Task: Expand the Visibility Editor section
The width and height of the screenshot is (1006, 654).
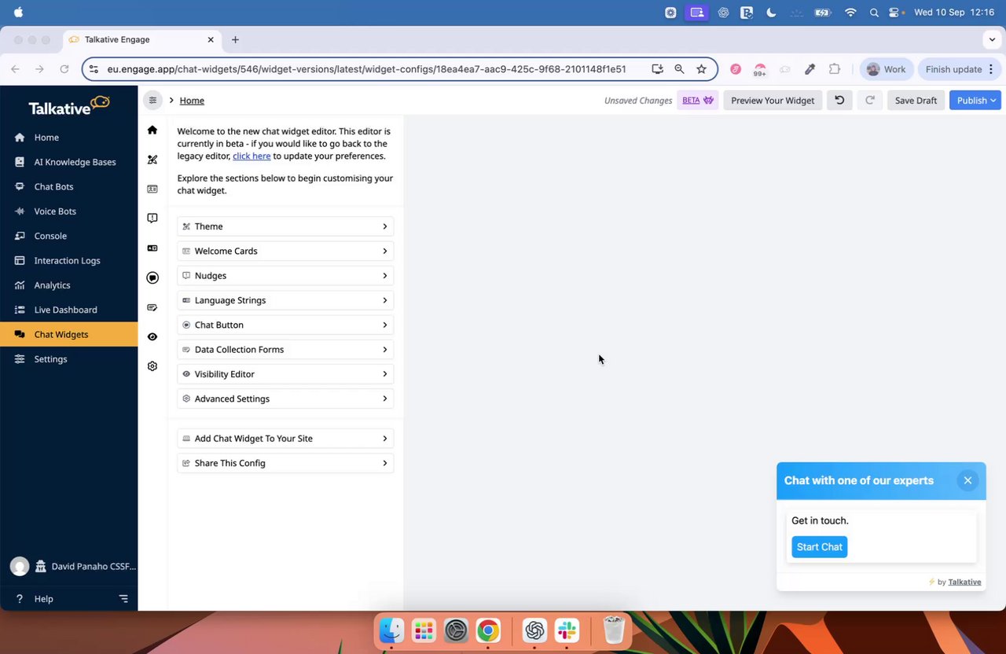Action: coord(285,374)
